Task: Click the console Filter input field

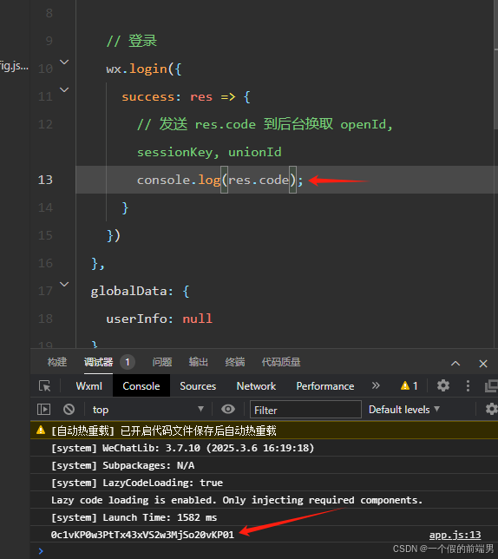Action: [x=305, y=410]
